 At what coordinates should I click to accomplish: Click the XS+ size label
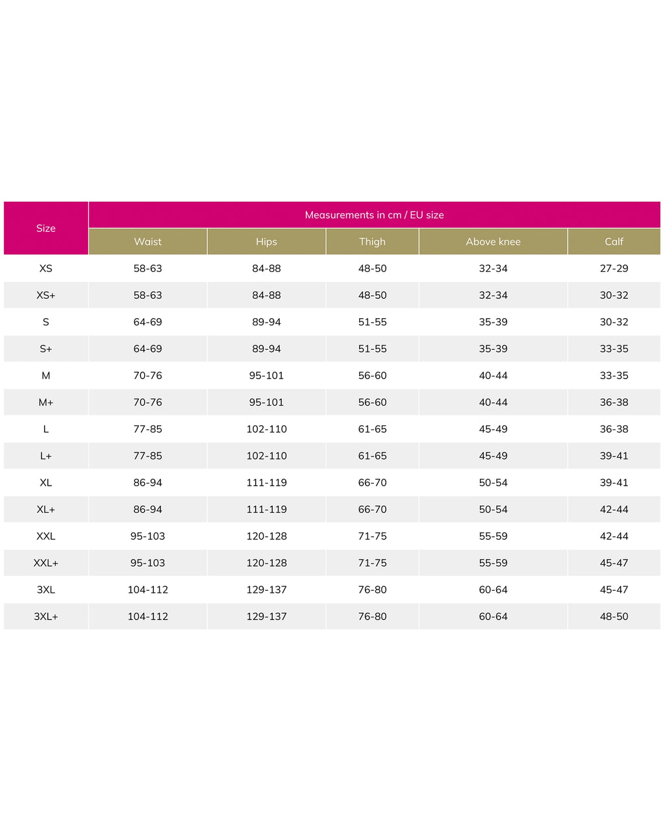pyautogui.click(x=46, y=295)
